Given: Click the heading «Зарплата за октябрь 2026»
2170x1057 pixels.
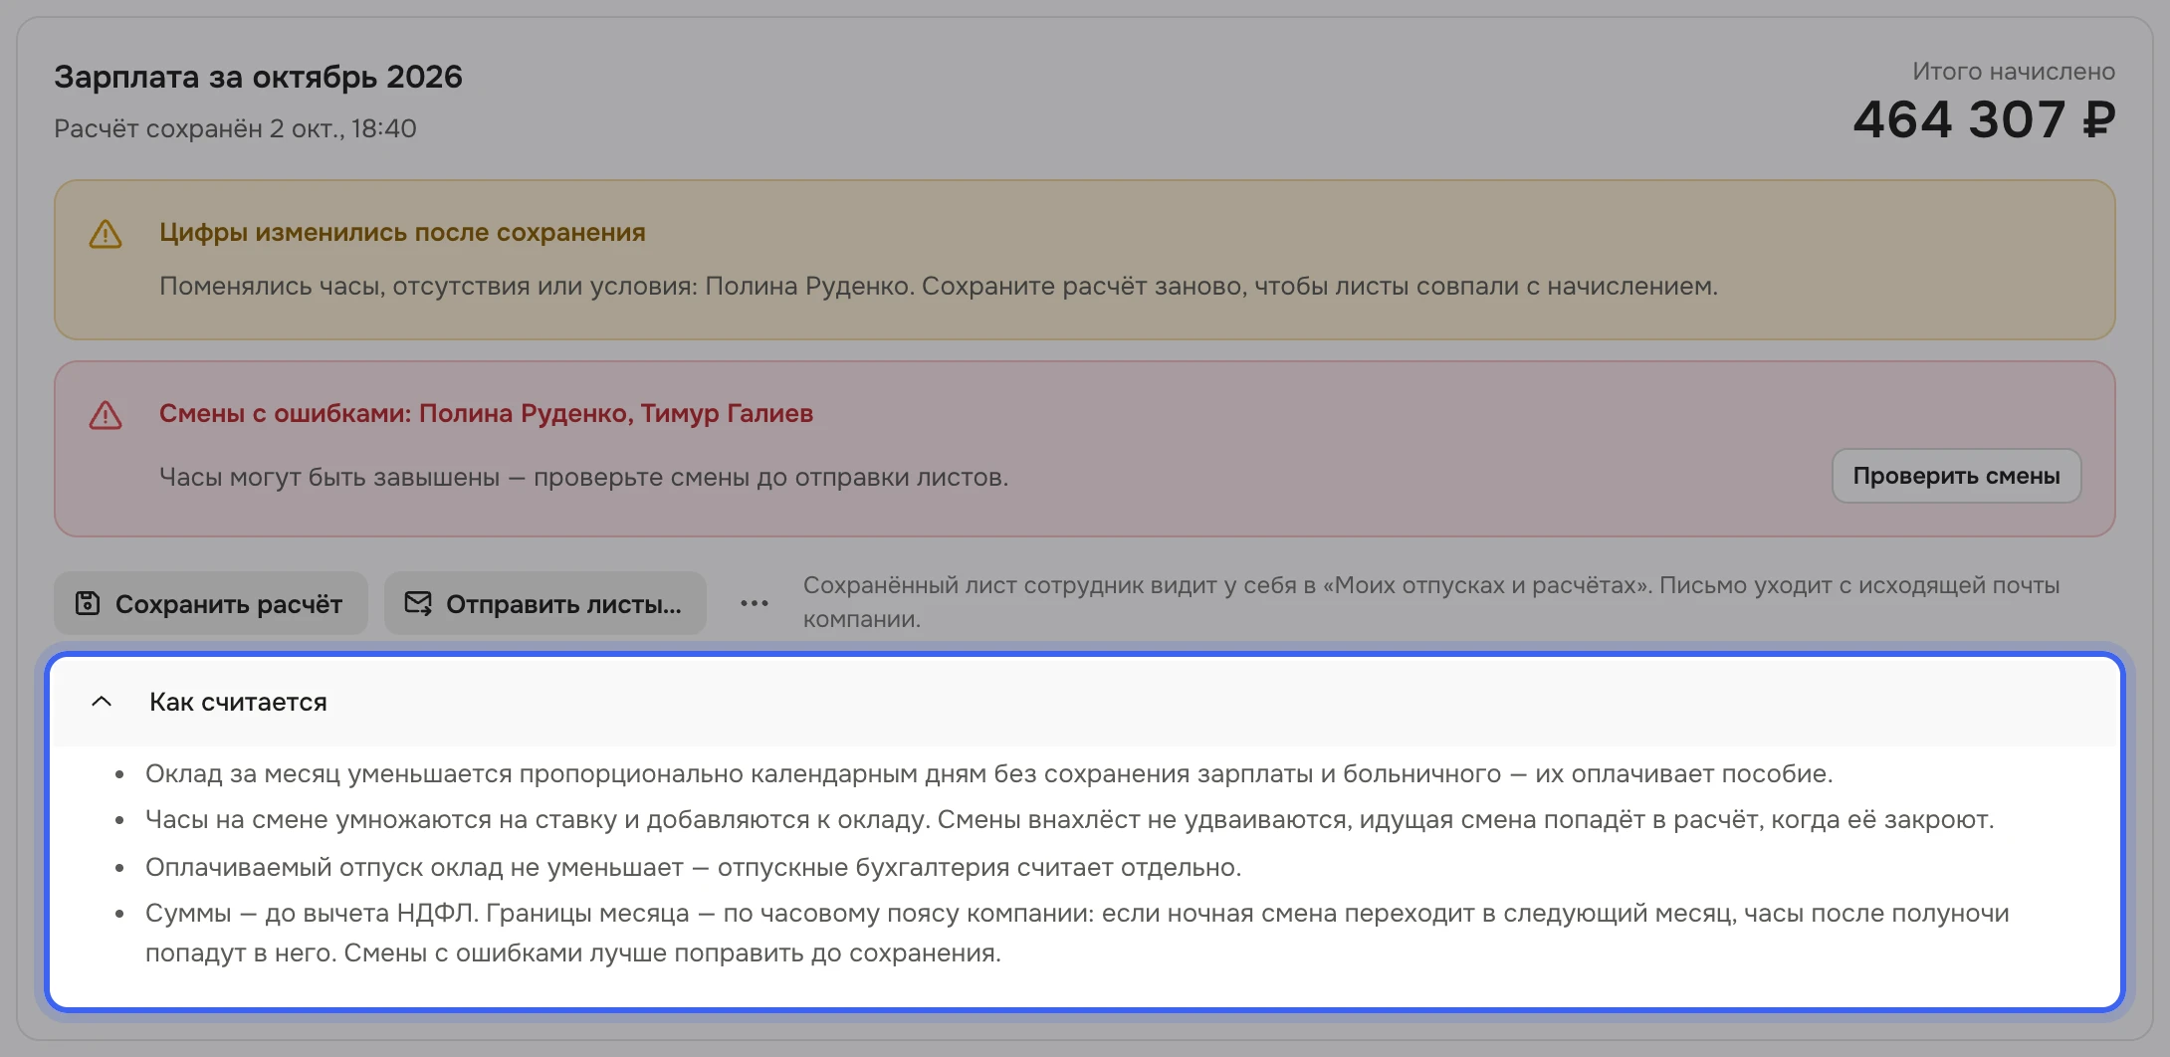Looking at the screenshot, I should pyautogui.click(x=258, y=77).
